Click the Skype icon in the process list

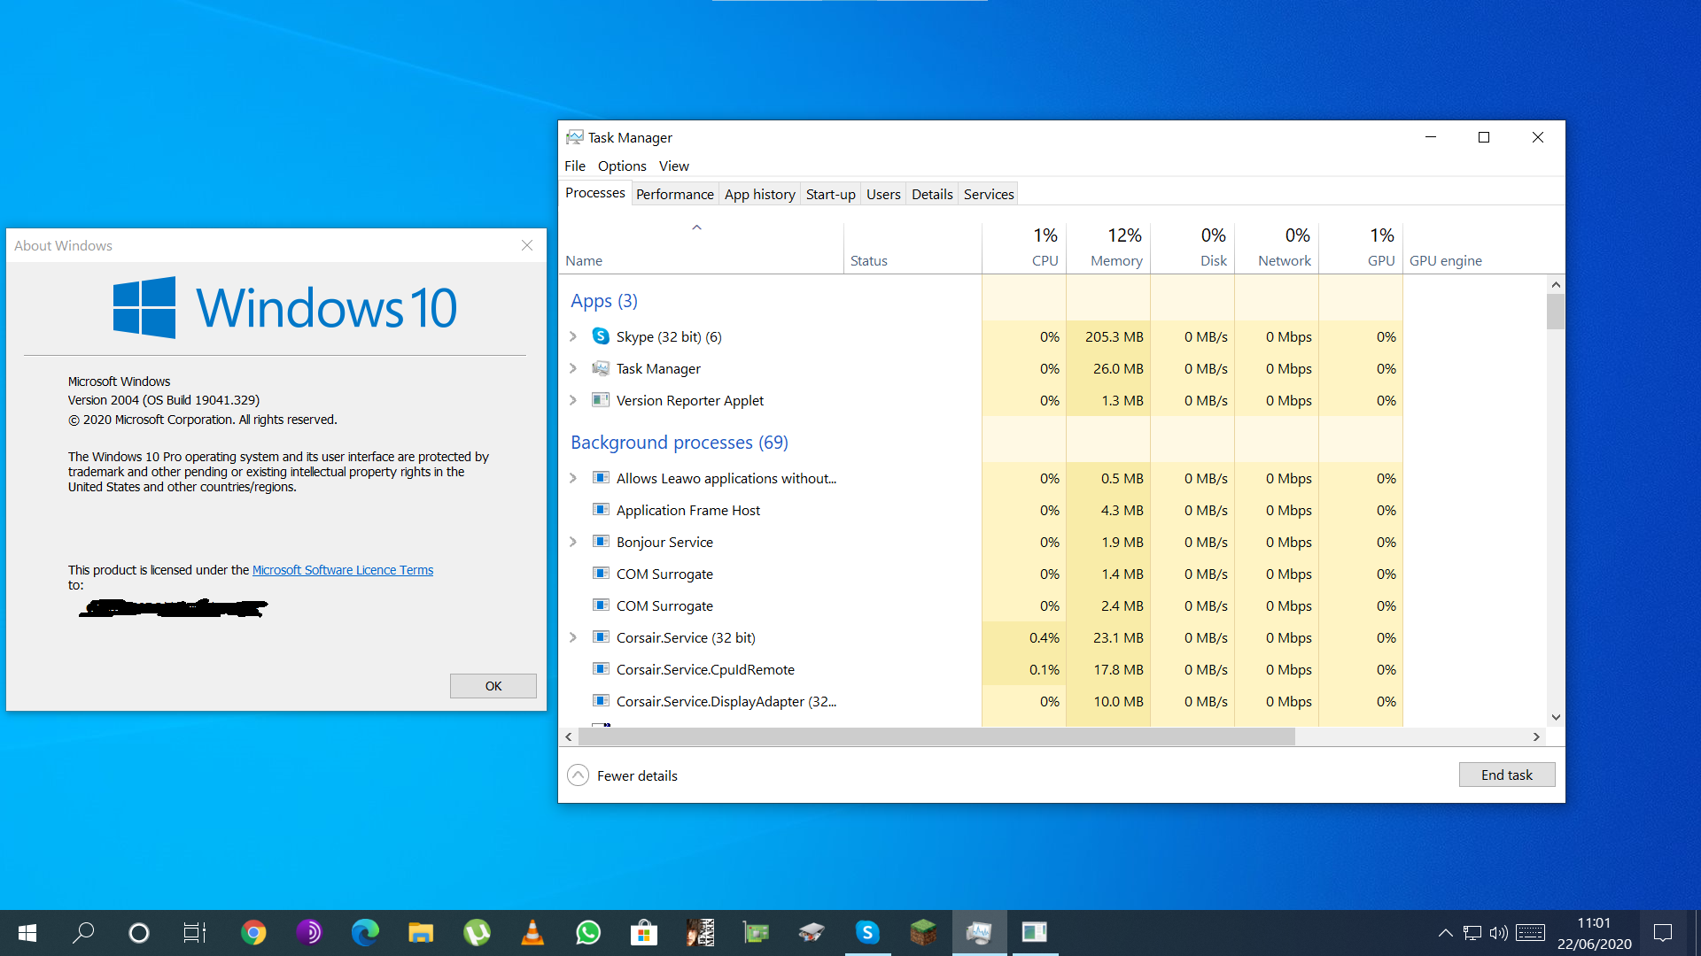[x=601, y=336]
